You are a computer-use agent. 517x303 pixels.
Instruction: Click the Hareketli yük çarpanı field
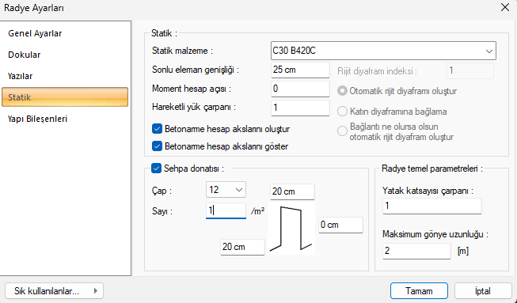click(x=300, y=108)
